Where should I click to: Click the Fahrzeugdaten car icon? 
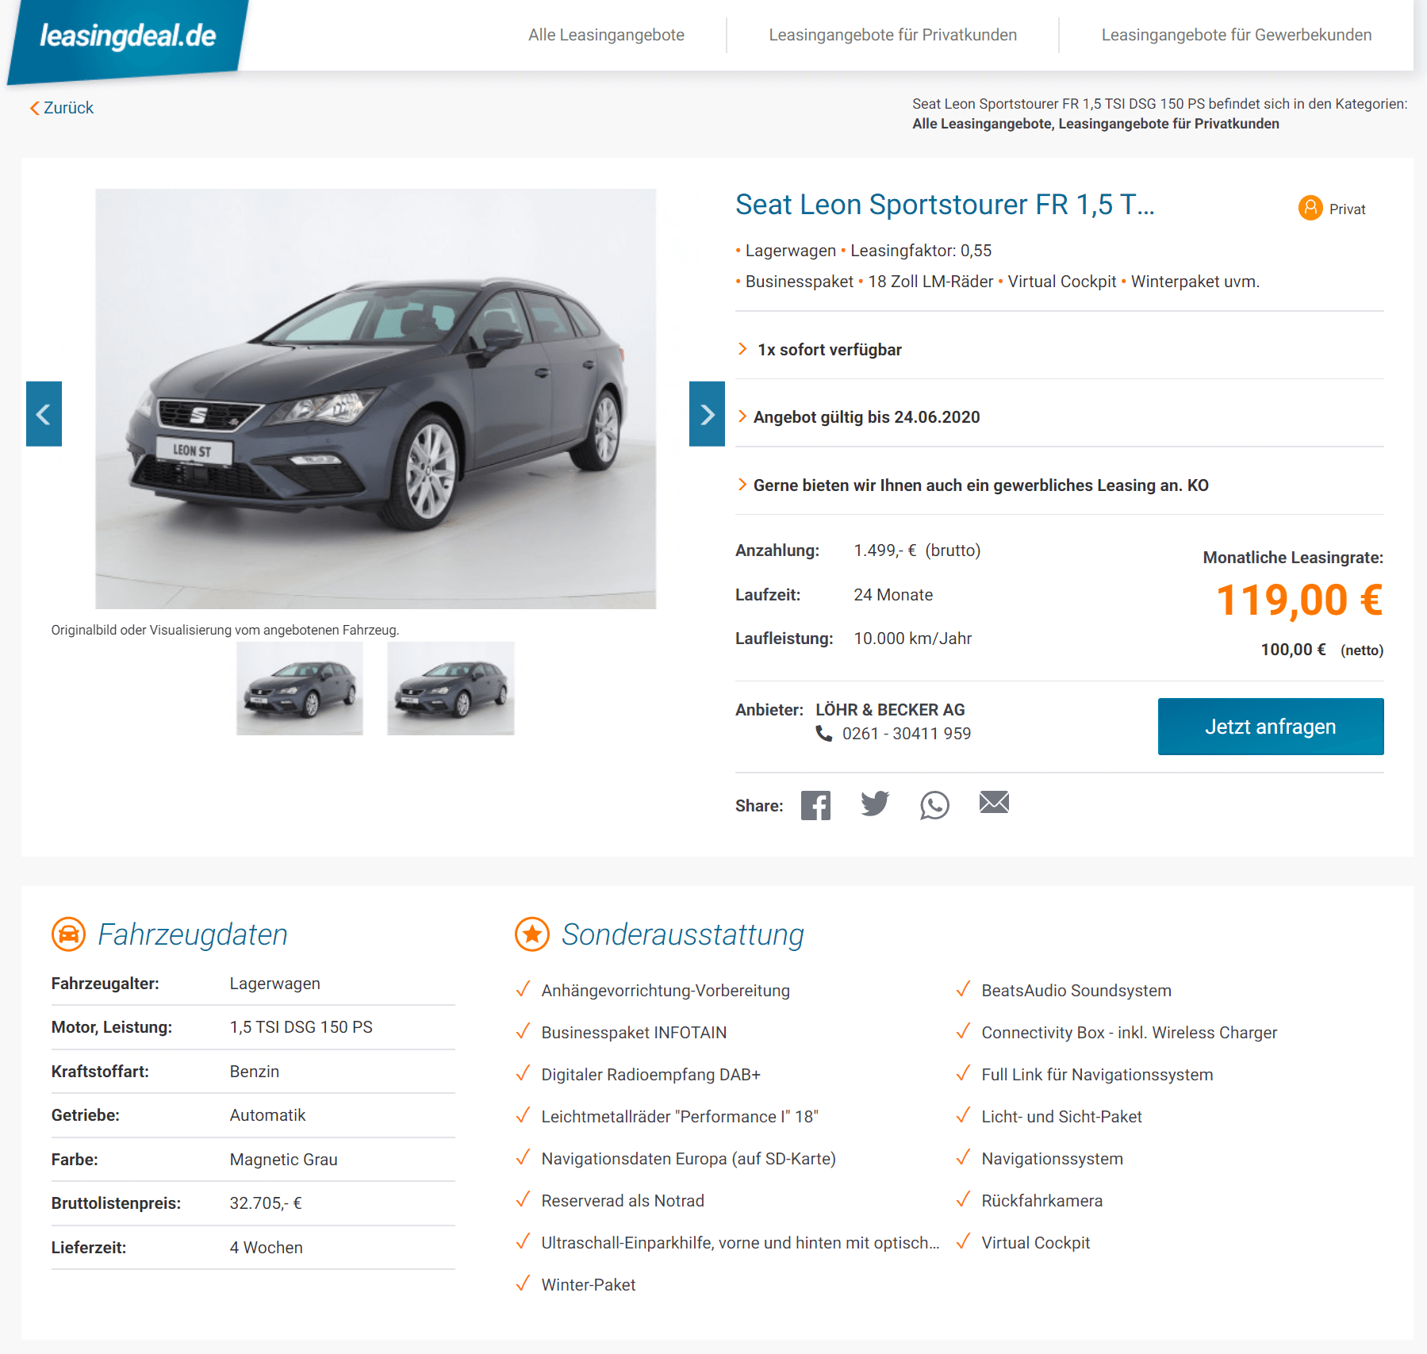[68, 934]
